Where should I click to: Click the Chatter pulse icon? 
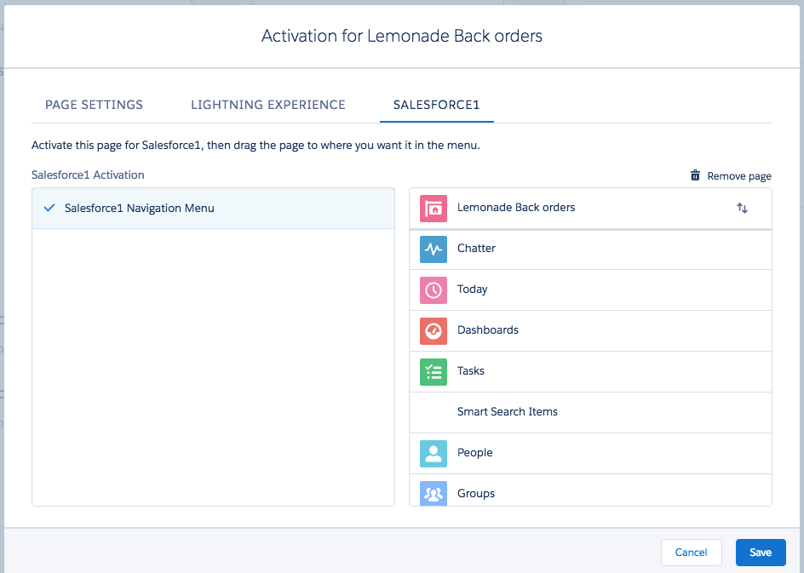[x=434, y=249]
